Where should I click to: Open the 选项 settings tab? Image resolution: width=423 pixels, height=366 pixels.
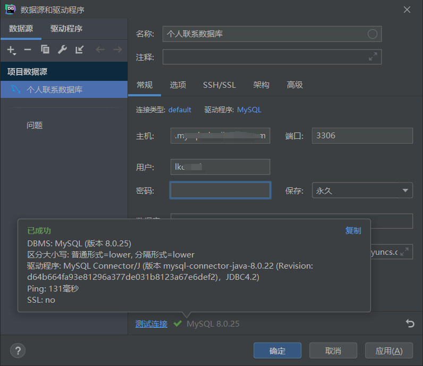[x=178, y=85]
